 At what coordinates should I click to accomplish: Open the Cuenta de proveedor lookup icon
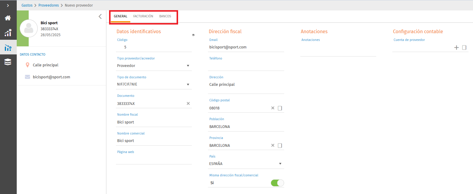pyautogui.click(x=464, y=48)
